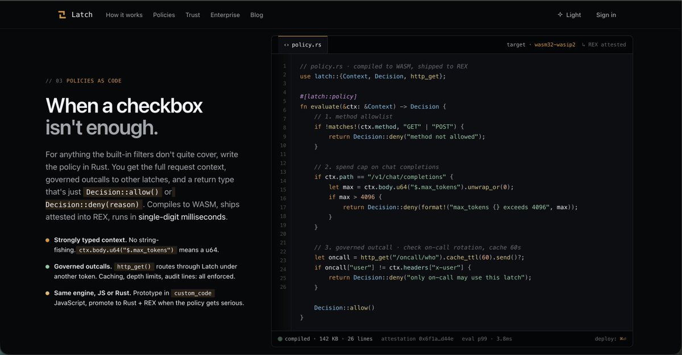This screenshot has width=682, height=355.
Task: Click the Same engine, JS or Rust bullet dot
Action: pos(47,293)
